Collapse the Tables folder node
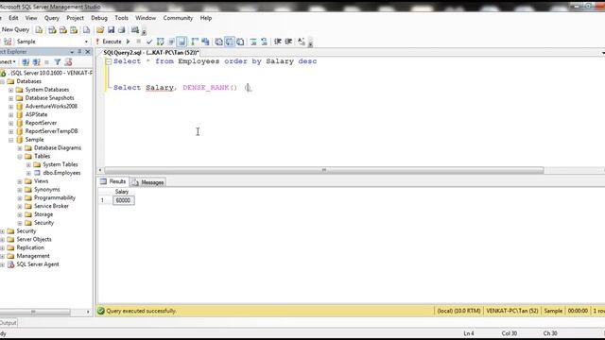This screenshot has height=340, width=605. 20,157
